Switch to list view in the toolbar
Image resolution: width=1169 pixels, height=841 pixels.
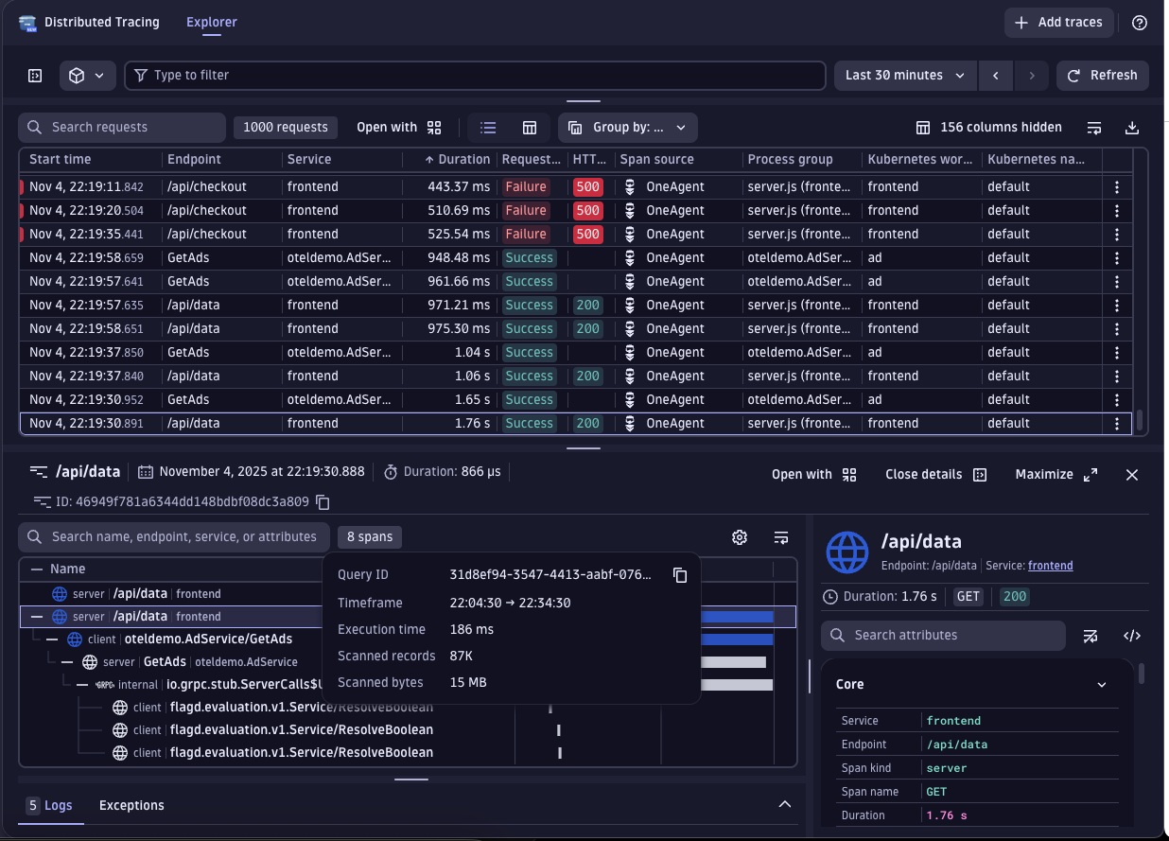[487, 127]
